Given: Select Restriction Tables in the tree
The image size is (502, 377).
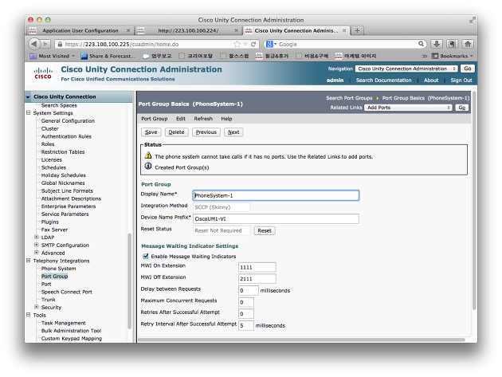Looking at the screenshot, I should (63, 151).
